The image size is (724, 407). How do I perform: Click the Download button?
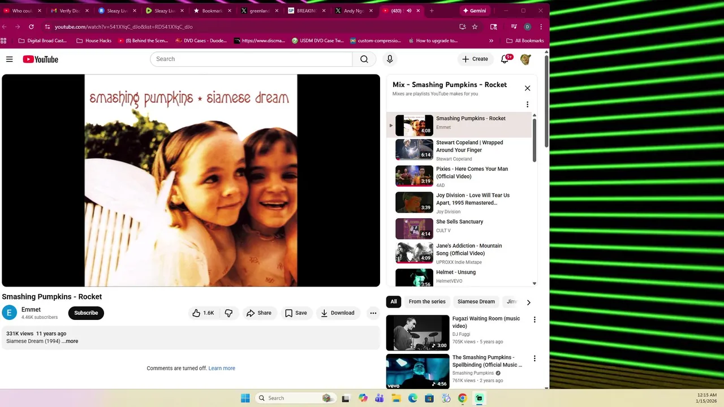click(337, 313)
